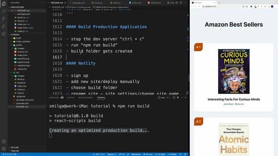Open notifications bell in status bar
This screenshot has height=156, width=278.
click(x=185, y=154)
